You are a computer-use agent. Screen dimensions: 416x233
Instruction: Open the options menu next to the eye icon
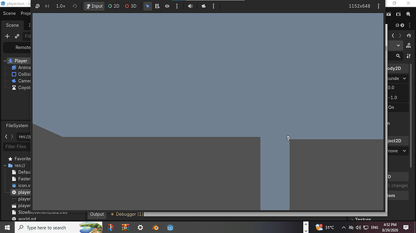click(x=177, y=6)
